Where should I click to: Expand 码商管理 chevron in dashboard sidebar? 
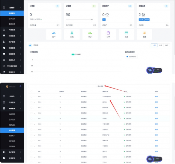21,36
